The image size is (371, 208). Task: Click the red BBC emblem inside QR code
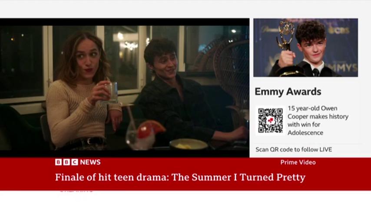271,120
